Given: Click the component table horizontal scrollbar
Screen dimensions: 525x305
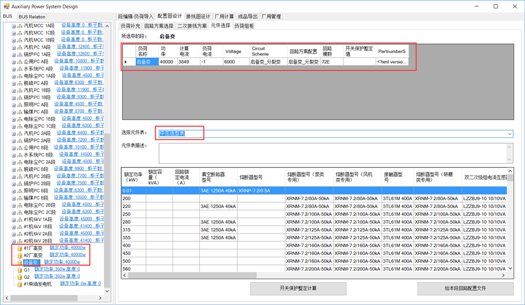Looking at the screenshot, I should (313, 275).
